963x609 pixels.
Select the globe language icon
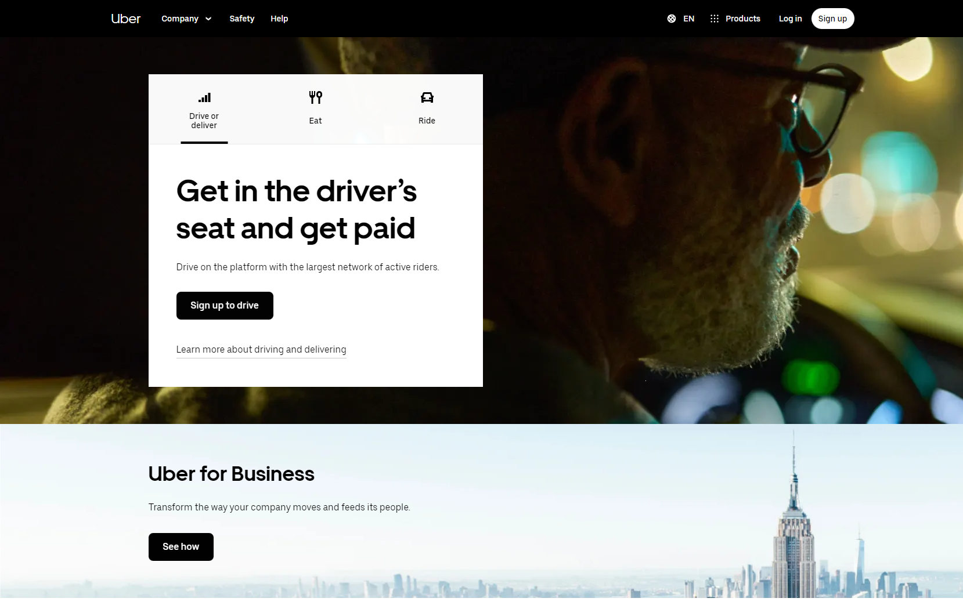[x=672, y=19]
